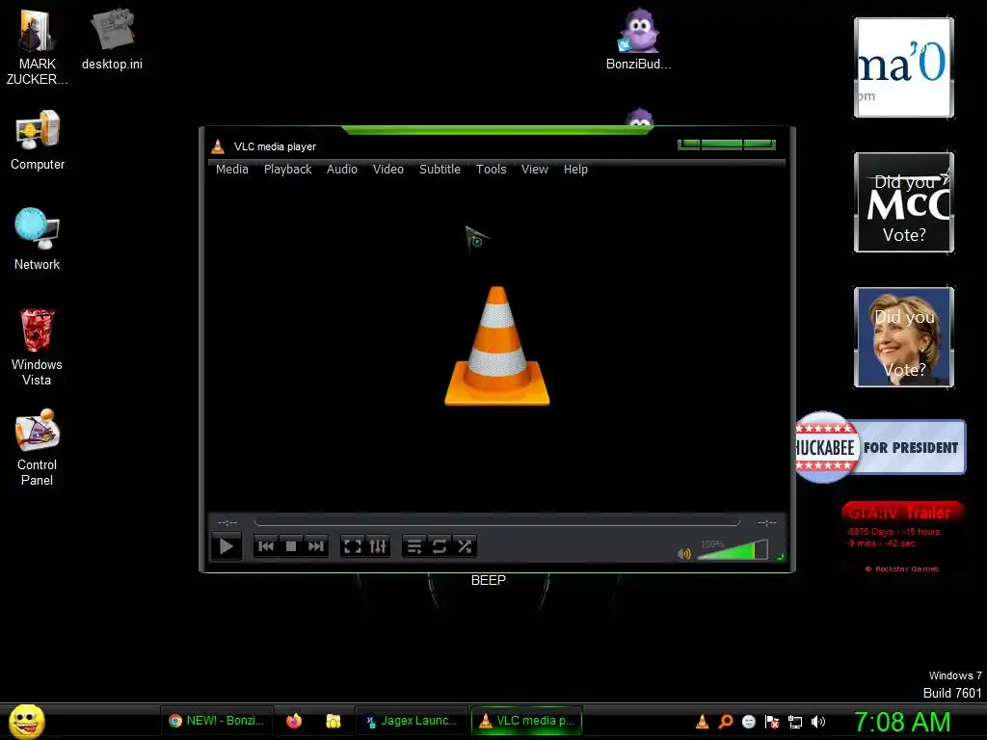Switch to Jagex Launcher taskbar item
The width and height of the screenshot is (987, 740).
tap(411, 721)
